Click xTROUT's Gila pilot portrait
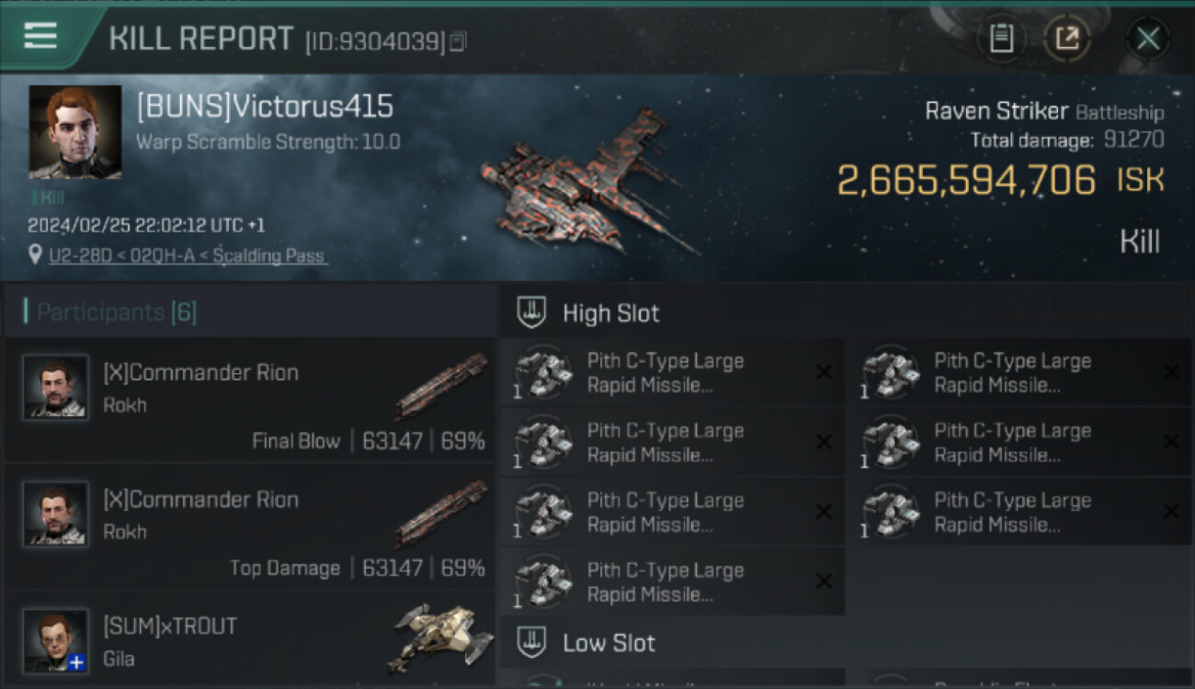 click(x=56, y=640)
